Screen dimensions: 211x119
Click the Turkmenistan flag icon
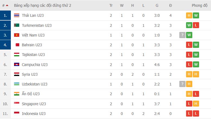17,25
